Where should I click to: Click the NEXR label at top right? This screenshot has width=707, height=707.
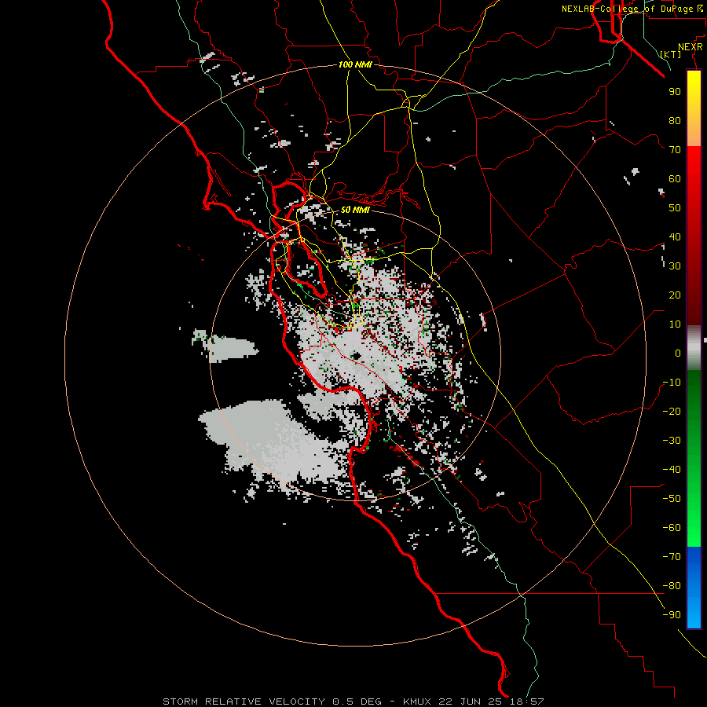coord(691,47)
